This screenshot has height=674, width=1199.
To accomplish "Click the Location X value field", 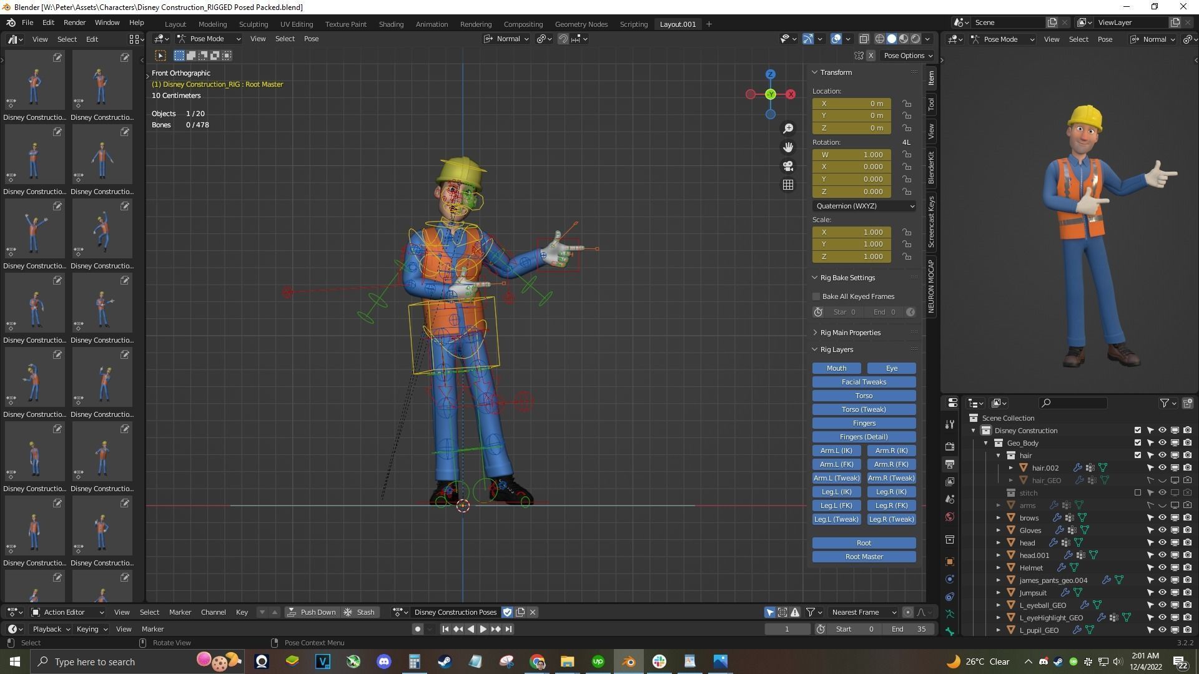I will click(x=851, y=104).
